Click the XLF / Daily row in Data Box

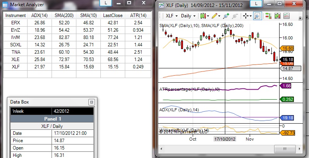(x=52, y=126)
